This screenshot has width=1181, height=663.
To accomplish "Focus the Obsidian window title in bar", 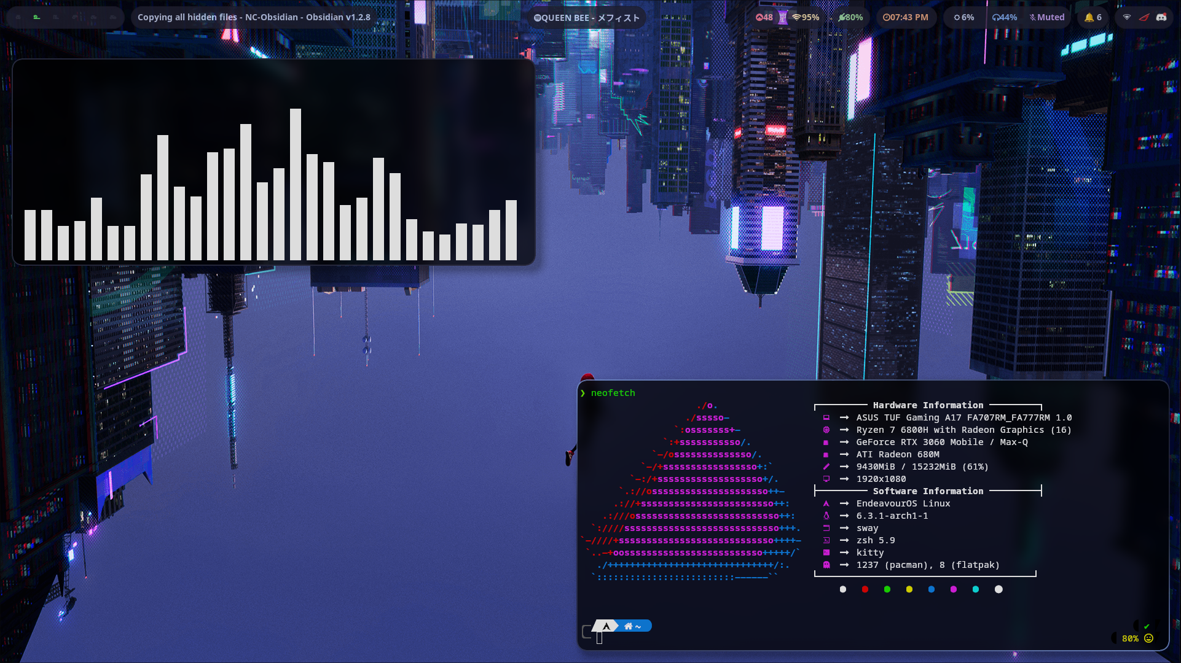I will 254,17.
